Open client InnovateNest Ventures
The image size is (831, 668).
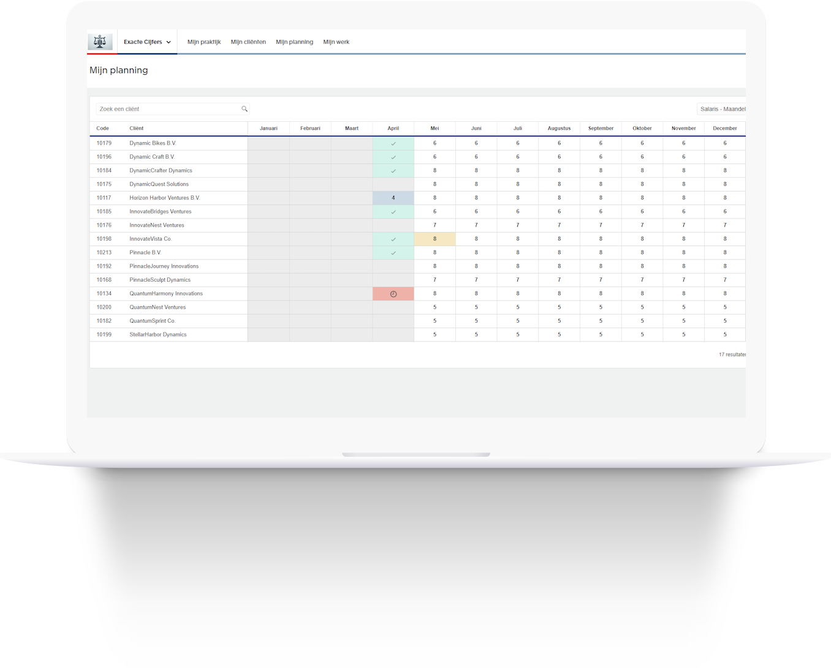(157, 225)
